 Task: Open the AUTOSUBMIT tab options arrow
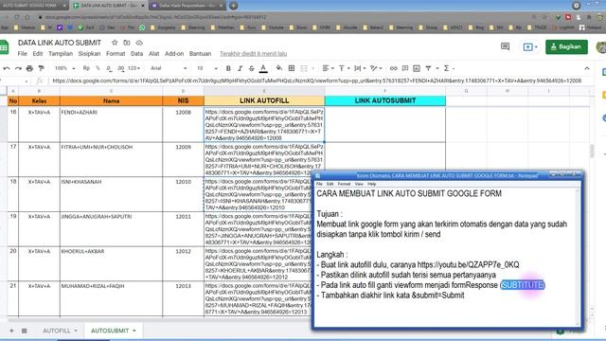pos(134,331)
